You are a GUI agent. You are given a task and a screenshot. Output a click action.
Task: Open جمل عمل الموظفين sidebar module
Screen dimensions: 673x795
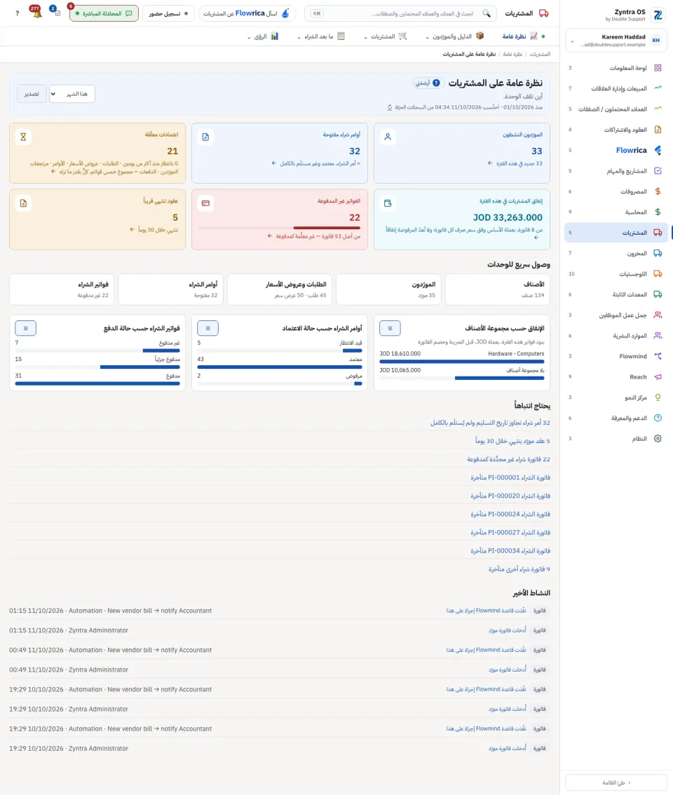pyautogui.click(x=616, y=315)
